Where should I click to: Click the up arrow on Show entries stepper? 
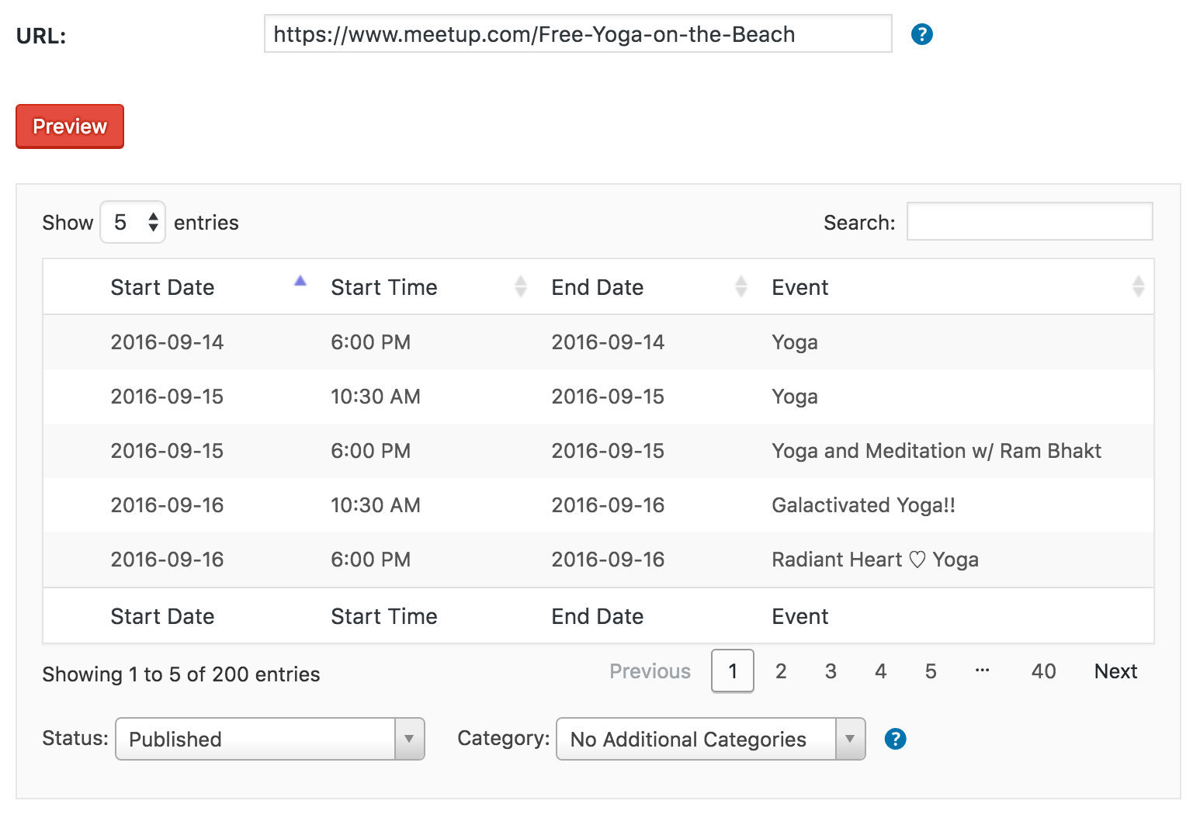click(x=154, y=215)
